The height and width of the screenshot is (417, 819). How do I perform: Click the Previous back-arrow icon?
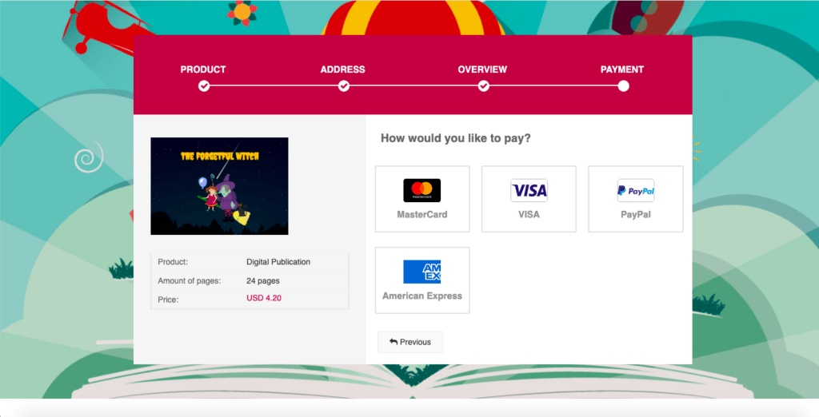pos(394,342)
